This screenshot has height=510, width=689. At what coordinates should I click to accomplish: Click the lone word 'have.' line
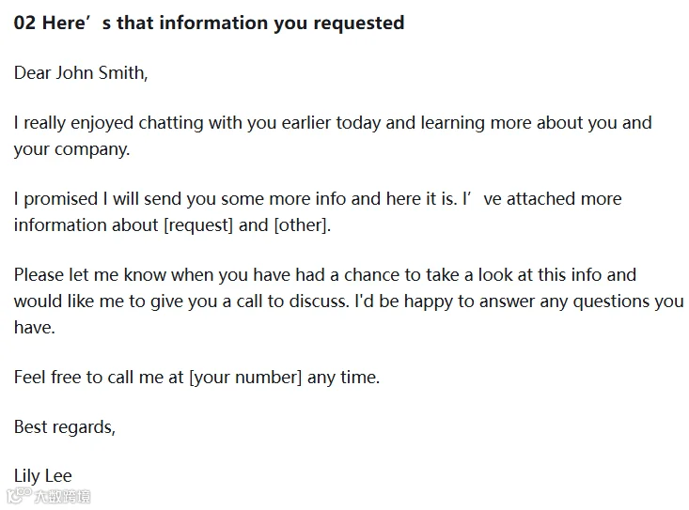click(x=35, y=328)
